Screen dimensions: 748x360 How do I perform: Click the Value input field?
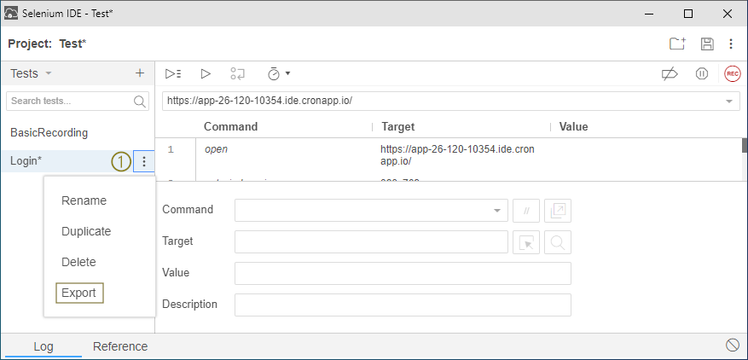[x=403, y=273]
